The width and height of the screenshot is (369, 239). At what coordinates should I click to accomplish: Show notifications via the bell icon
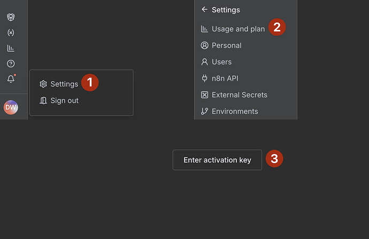click(11, 79)
